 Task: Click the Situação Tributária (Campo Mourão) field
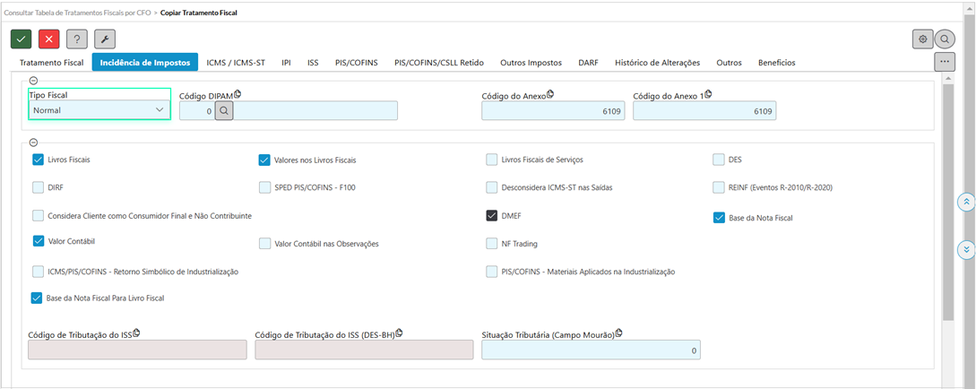(591, 350)
